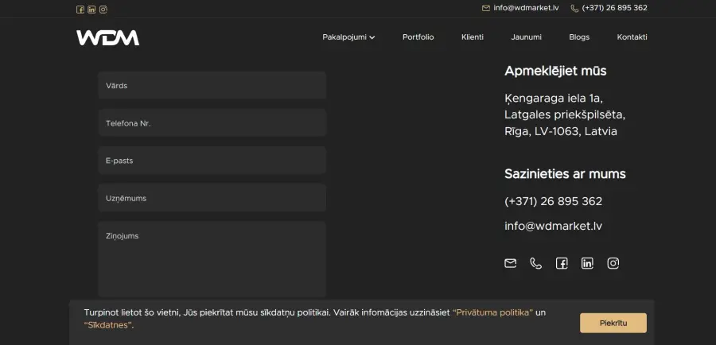Expand the Pakalpojumi dropdown menu
The height and width of the screenshot is (345, 716).
tap(348, 37)
